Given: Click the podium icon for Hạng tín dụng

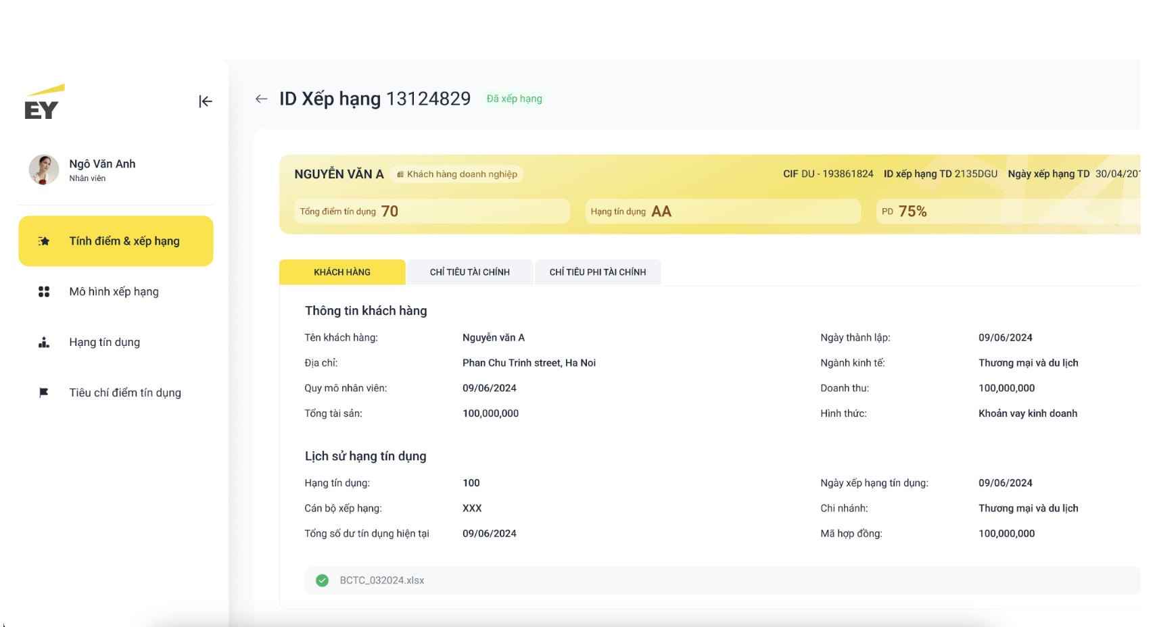Looking at the screenshot, I should [44, 343].
